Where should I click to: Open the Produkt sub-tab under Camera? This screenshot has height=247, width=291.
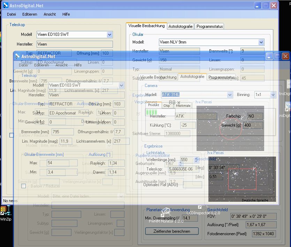coord(153,105)
